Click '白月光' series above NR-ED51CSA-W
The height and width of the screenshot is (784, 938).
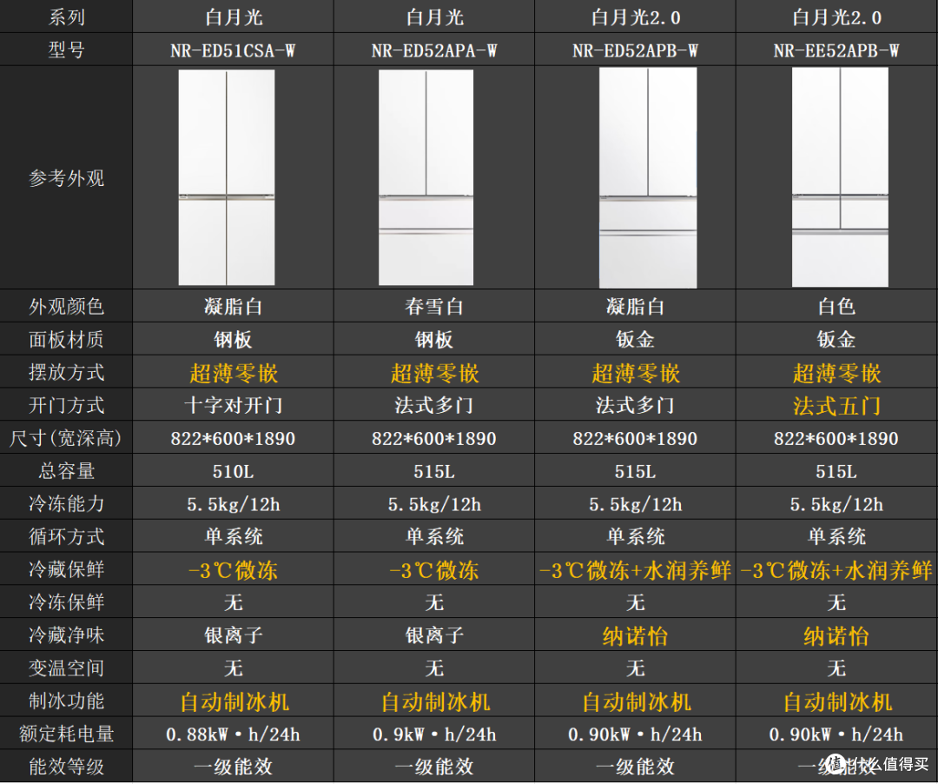point(234,17)
